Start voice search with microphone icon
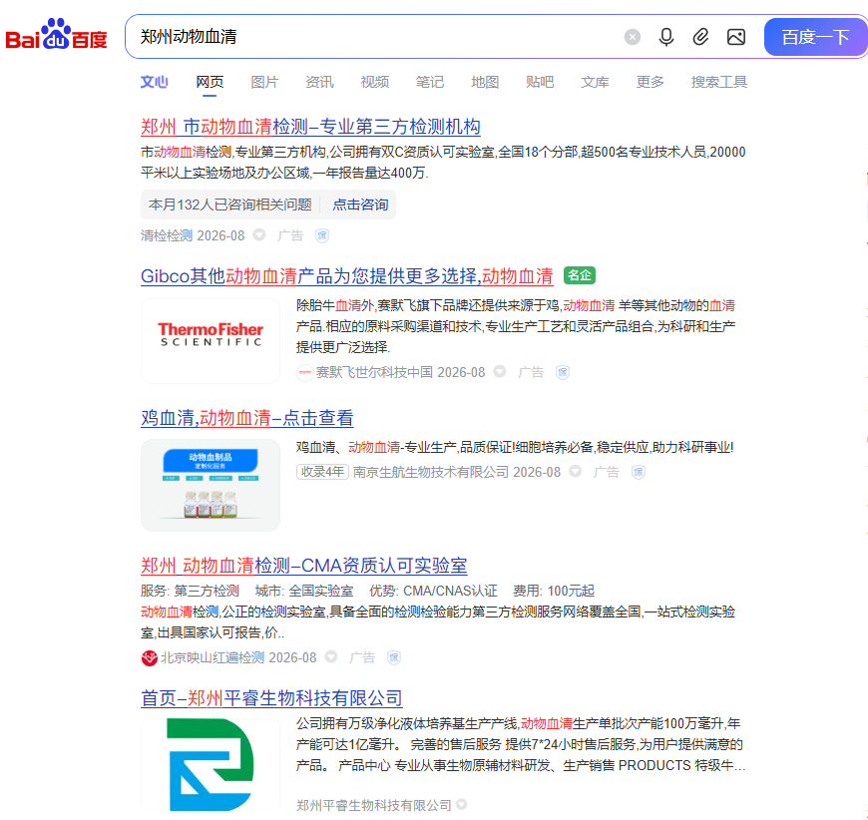The height and width of the screenshot is (820, 868). click(x=666, y=37)
